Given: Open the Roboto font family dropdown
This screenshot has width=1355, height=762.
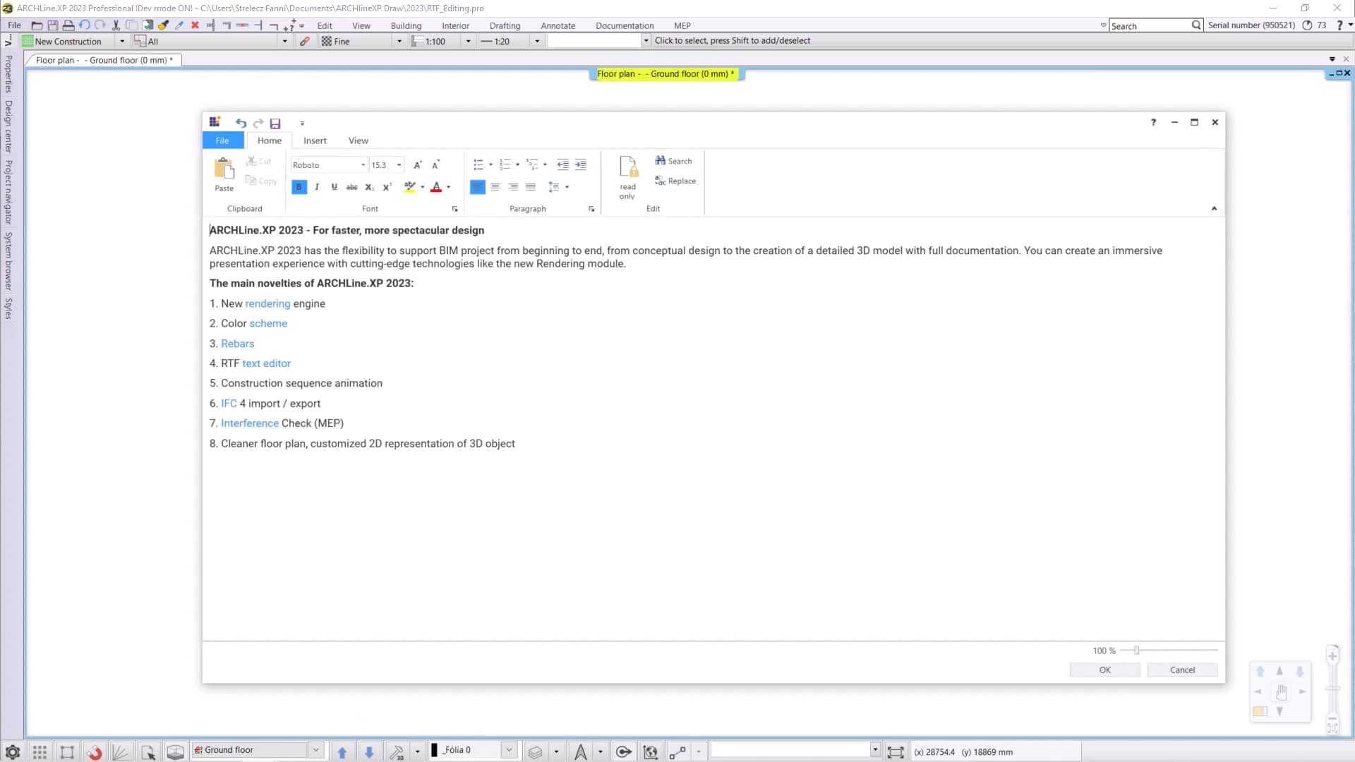Looking at the screenshot, I should (x=363, y=165).
